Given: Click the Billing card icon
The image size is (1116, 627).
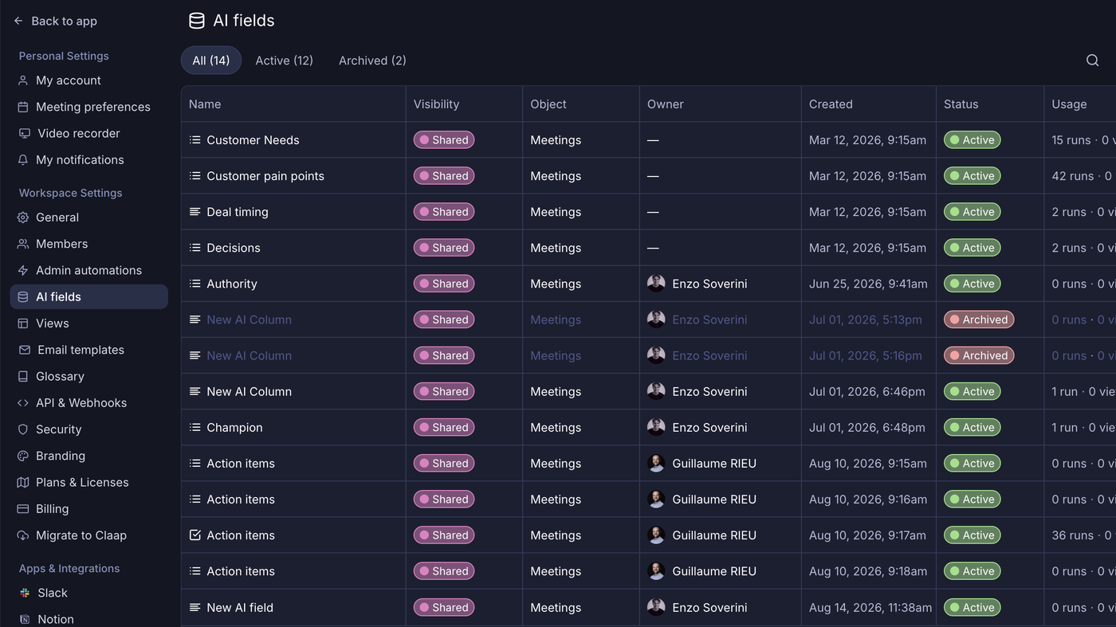Looking at the screenshot, I should [23, 509].
